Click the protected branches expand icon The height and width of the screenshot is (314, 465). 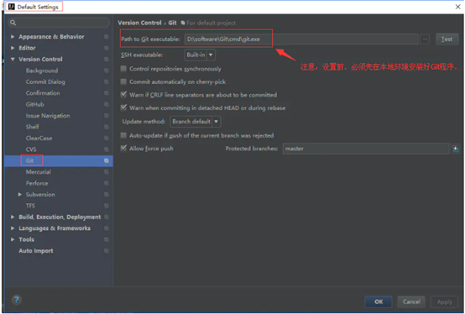[455, 149]
